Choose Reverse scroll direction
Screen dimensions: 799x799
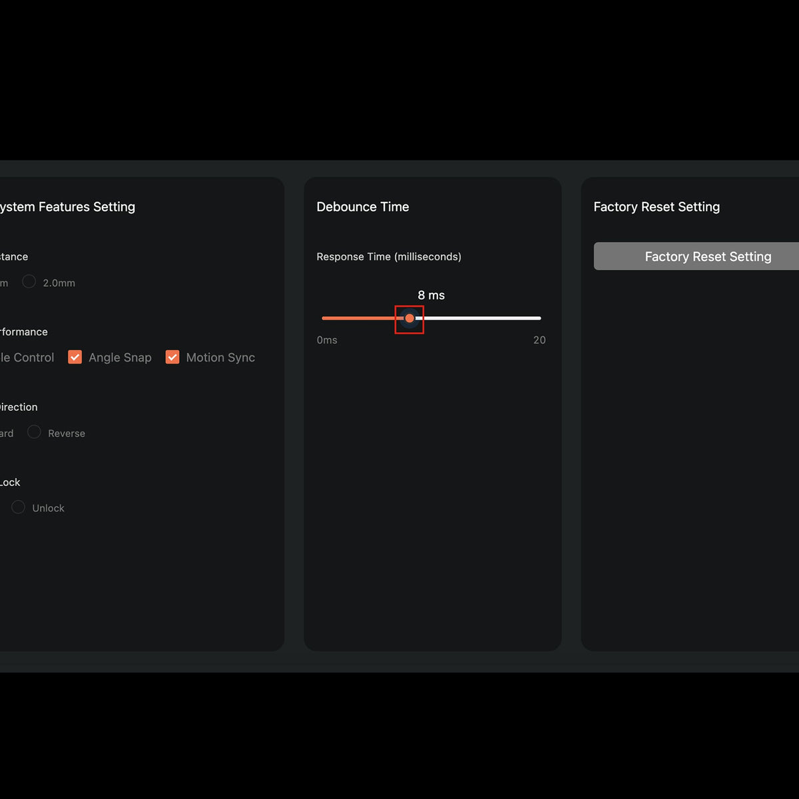click(34, 432)
